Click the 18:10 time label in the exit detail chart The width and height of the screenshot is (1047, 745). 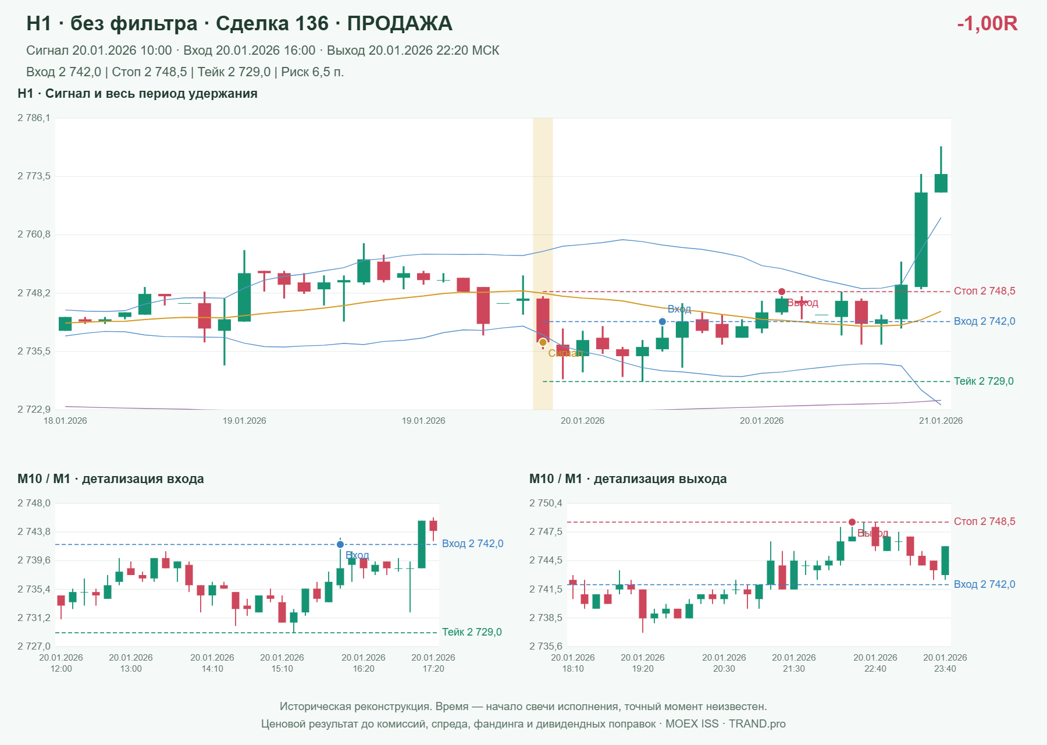(x=573, y=669)
